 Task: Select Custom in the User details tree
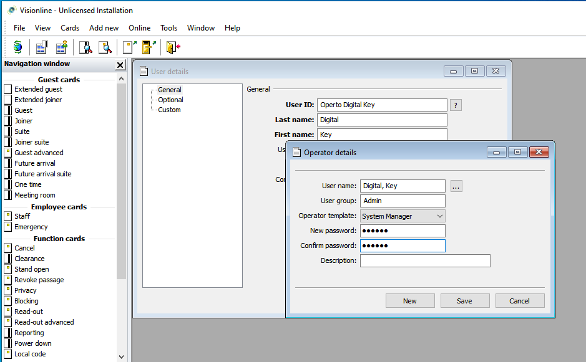[x=169, y=110]
